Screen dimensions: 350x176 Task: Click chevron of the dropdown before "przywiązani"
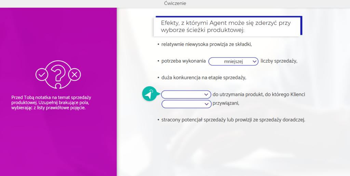(x=206, y=104)
